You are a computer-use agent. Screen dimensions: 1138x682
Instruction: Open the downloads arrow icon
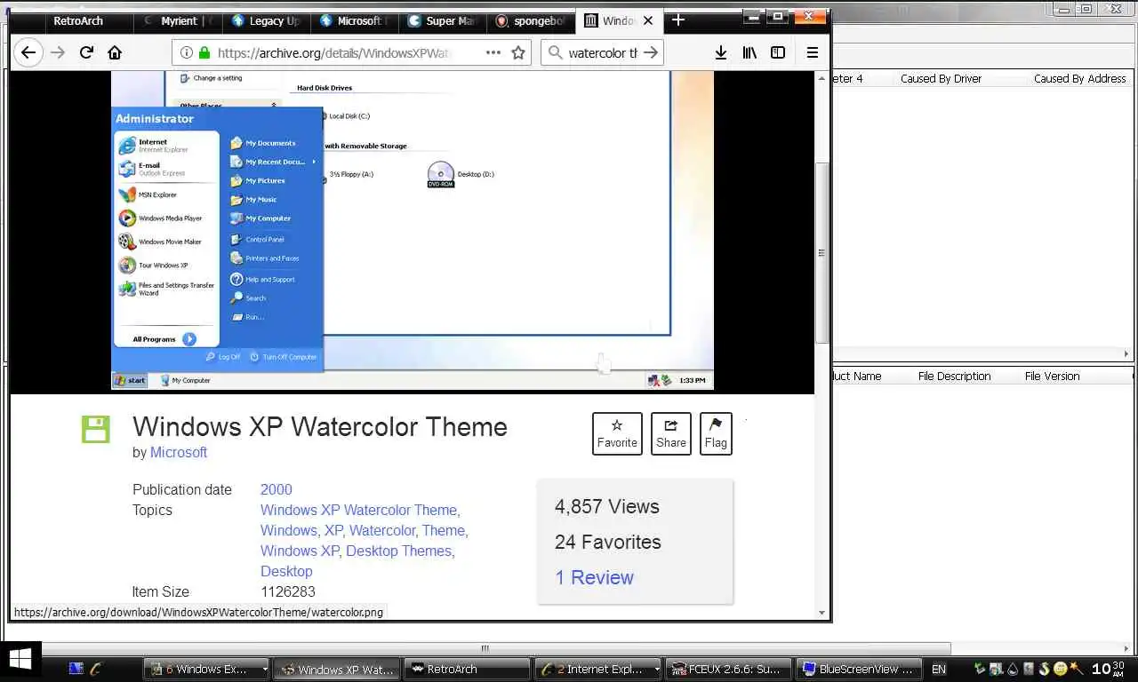[x=721, y=52]
